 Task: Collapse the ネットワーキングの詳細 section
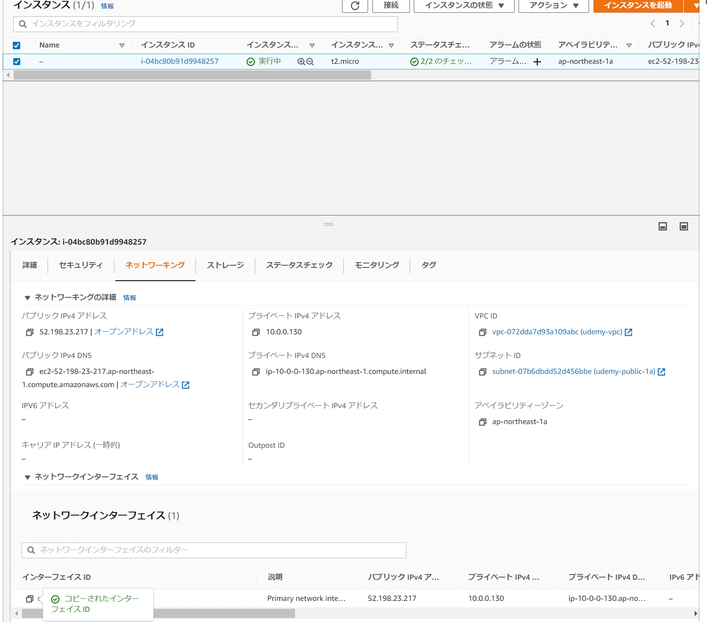coord(27,298)
